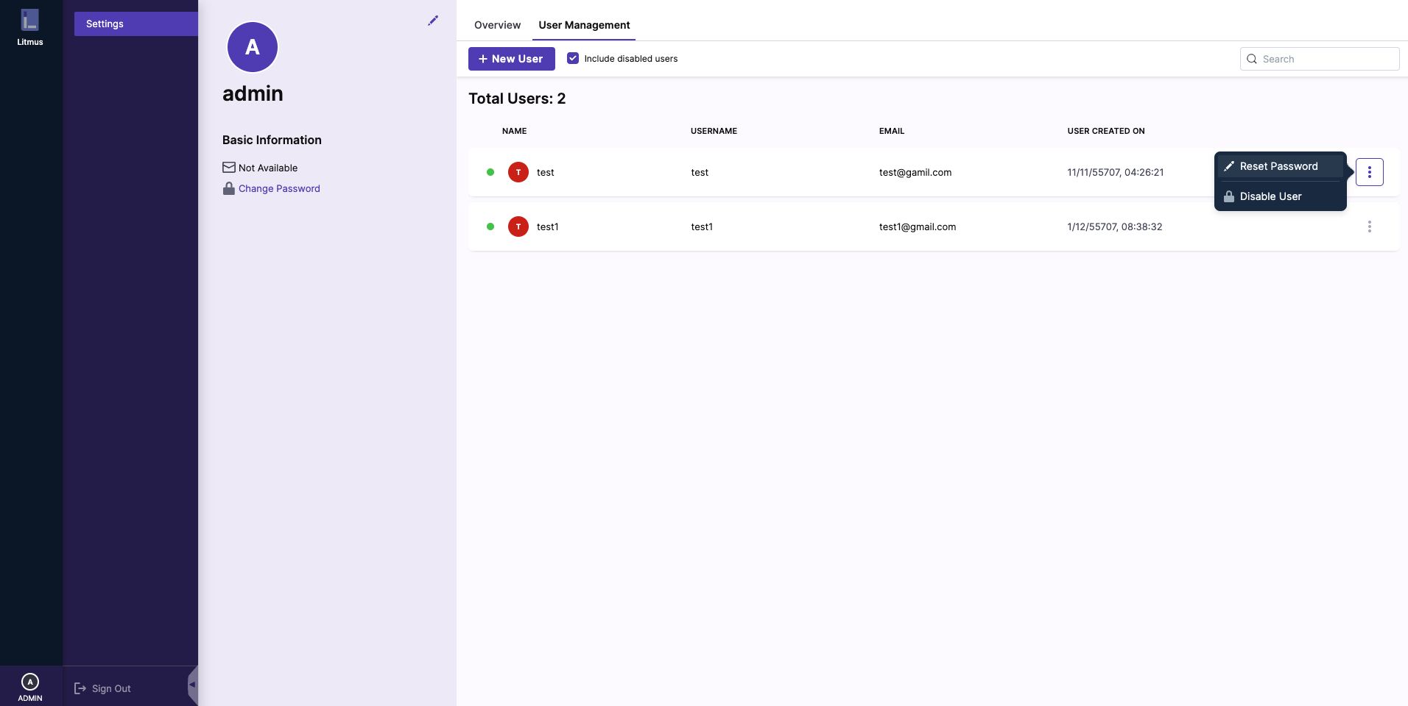
Task: Choose Reset Password from the popup menu
Action: point(1278,166)
